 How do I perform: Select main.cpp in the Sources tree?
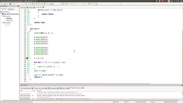click(9, 21)
